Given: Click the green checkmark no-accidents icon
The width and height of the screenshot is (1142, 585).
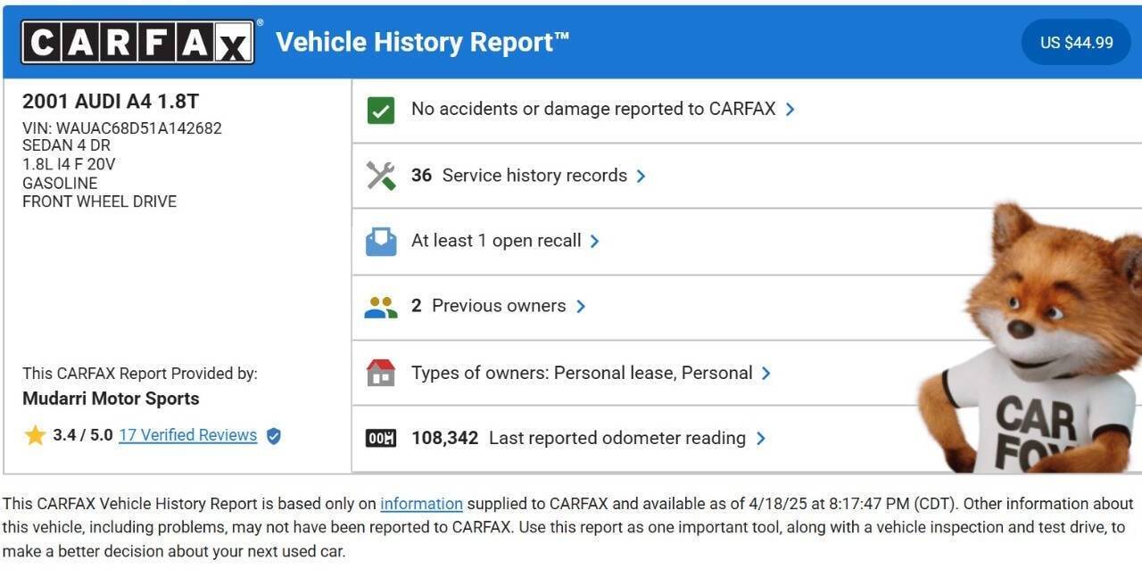Looking at the screenshot, I should coord(381,111).
